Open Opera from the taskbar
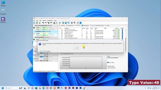 tap(47, 88)
